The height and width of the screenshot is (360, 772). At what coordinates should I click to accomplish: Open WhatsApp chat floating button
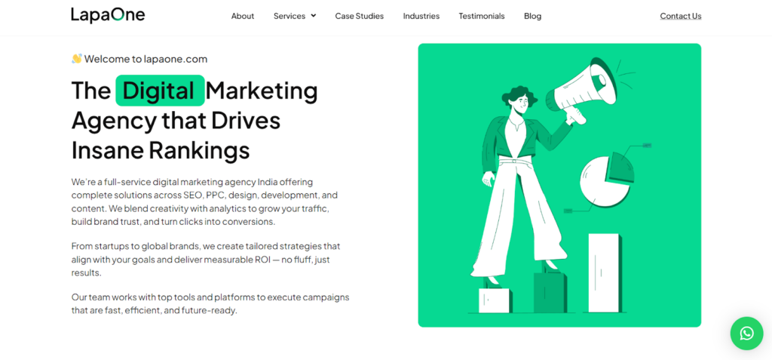pos(746,334)
